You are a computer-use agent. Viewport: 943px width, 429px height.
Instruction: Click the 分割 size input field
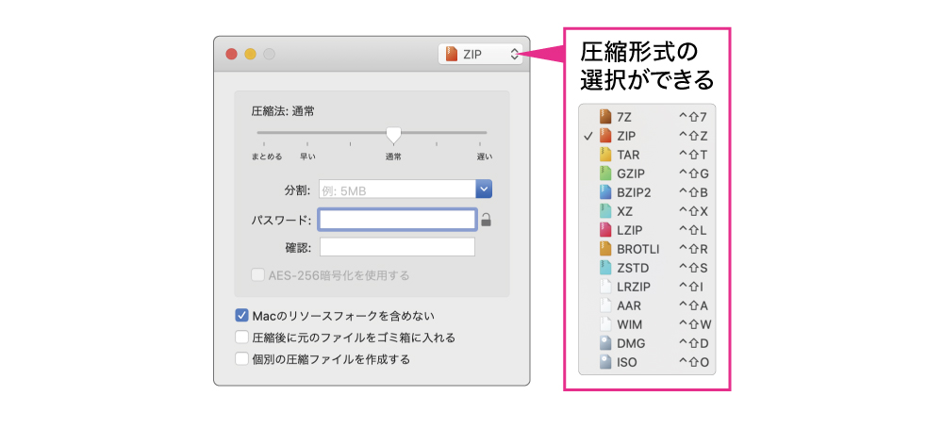397,190
